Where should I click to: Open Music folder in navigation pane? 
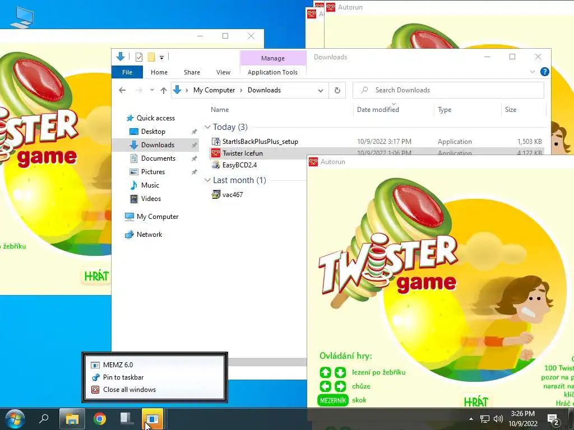point(150,185)
